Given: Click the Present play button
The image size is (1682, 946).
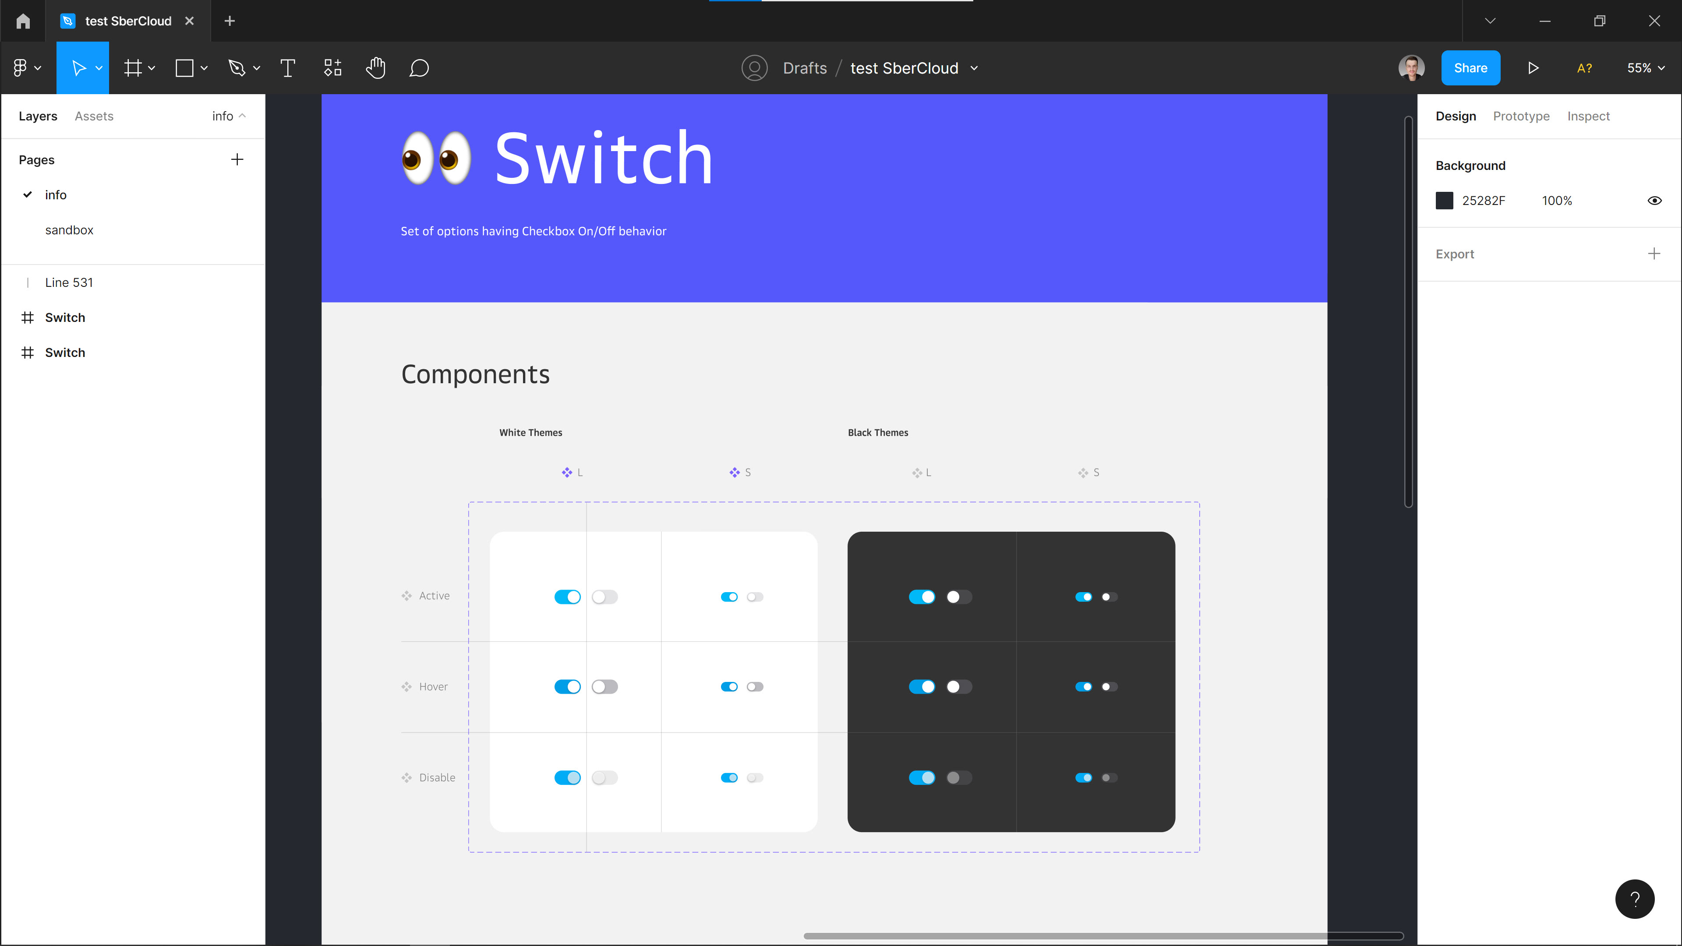Looking at the screenshot, I should click(x=1533, y=68).
